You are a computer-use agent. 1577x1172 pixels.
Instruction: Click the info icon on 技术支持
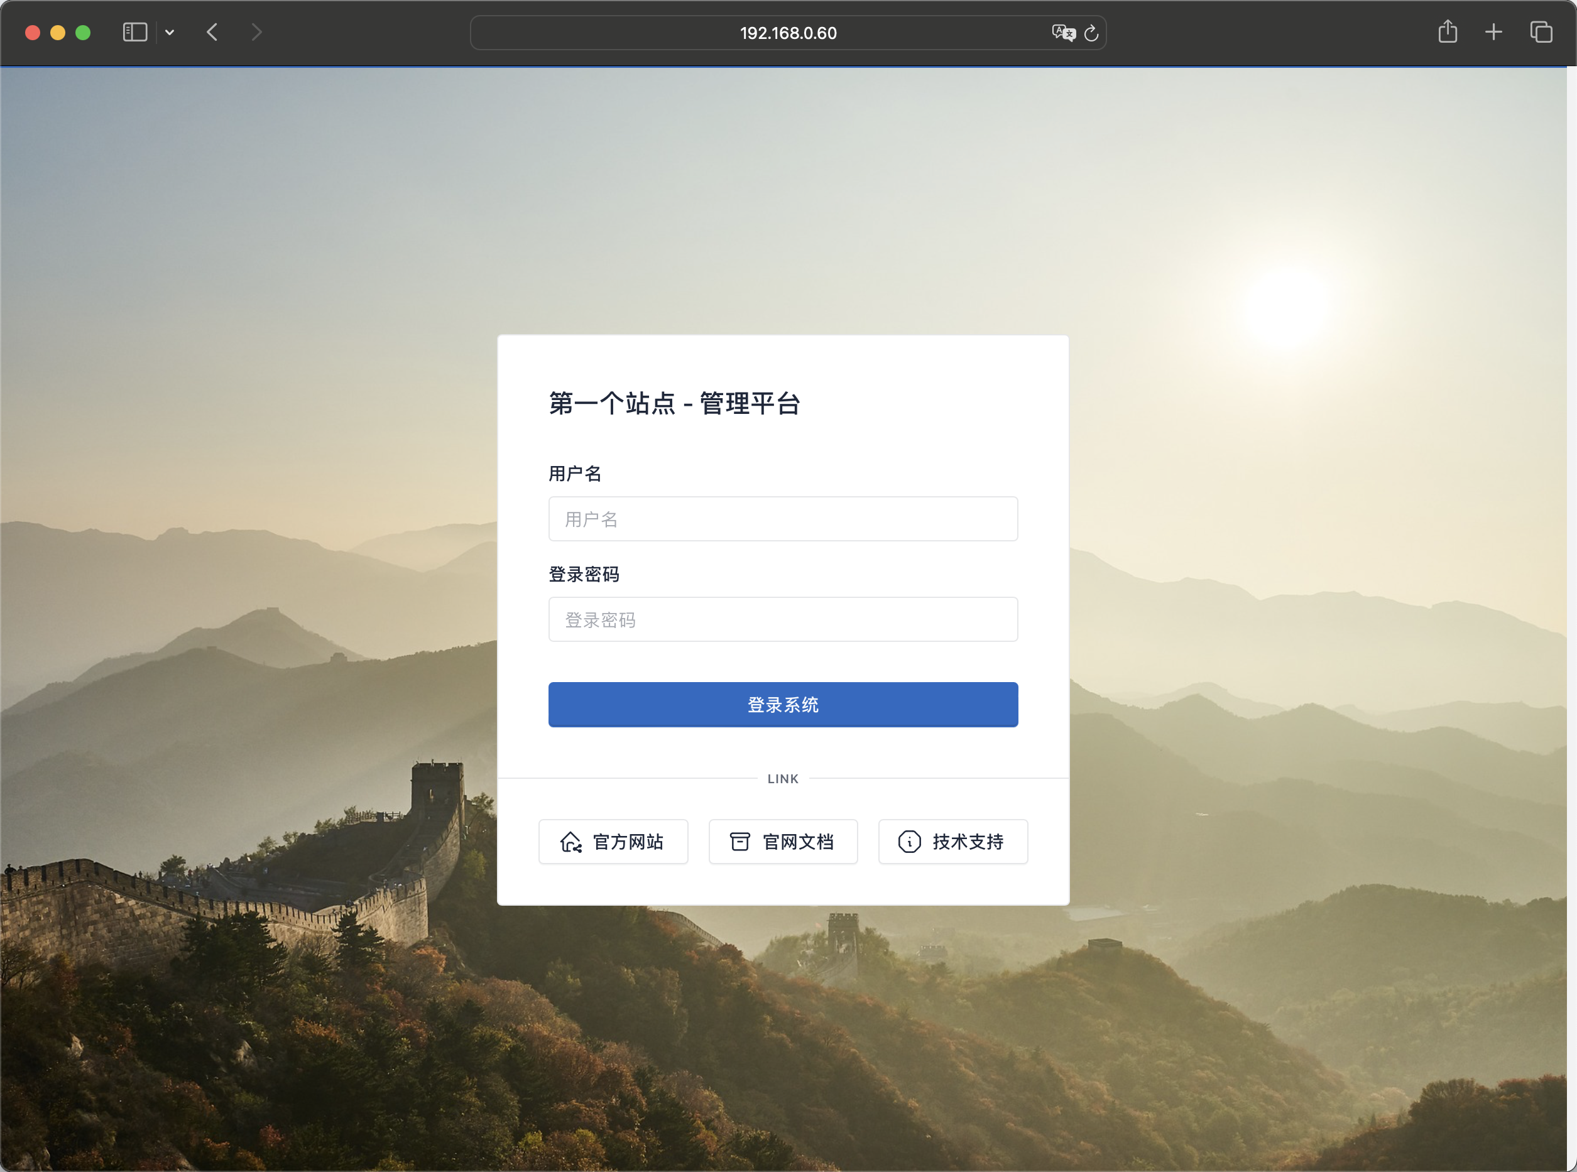[x=909, y=842]
